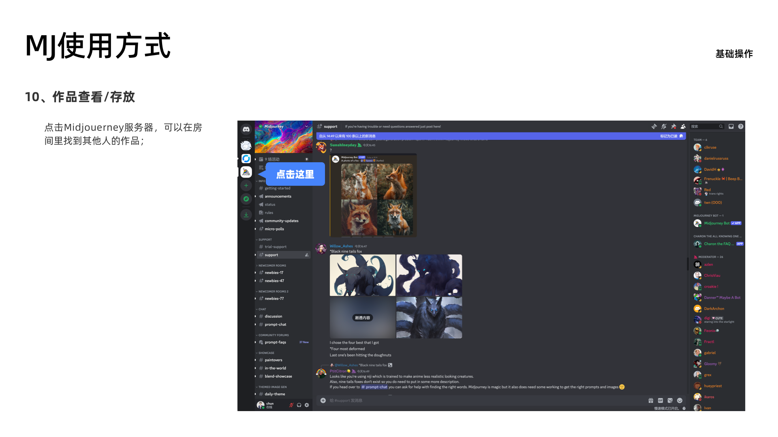Image resolution: width=778 pixels, height=437 pixels.
Task: Collapse the SHOWCASE channel category
Action: [266, 353]
